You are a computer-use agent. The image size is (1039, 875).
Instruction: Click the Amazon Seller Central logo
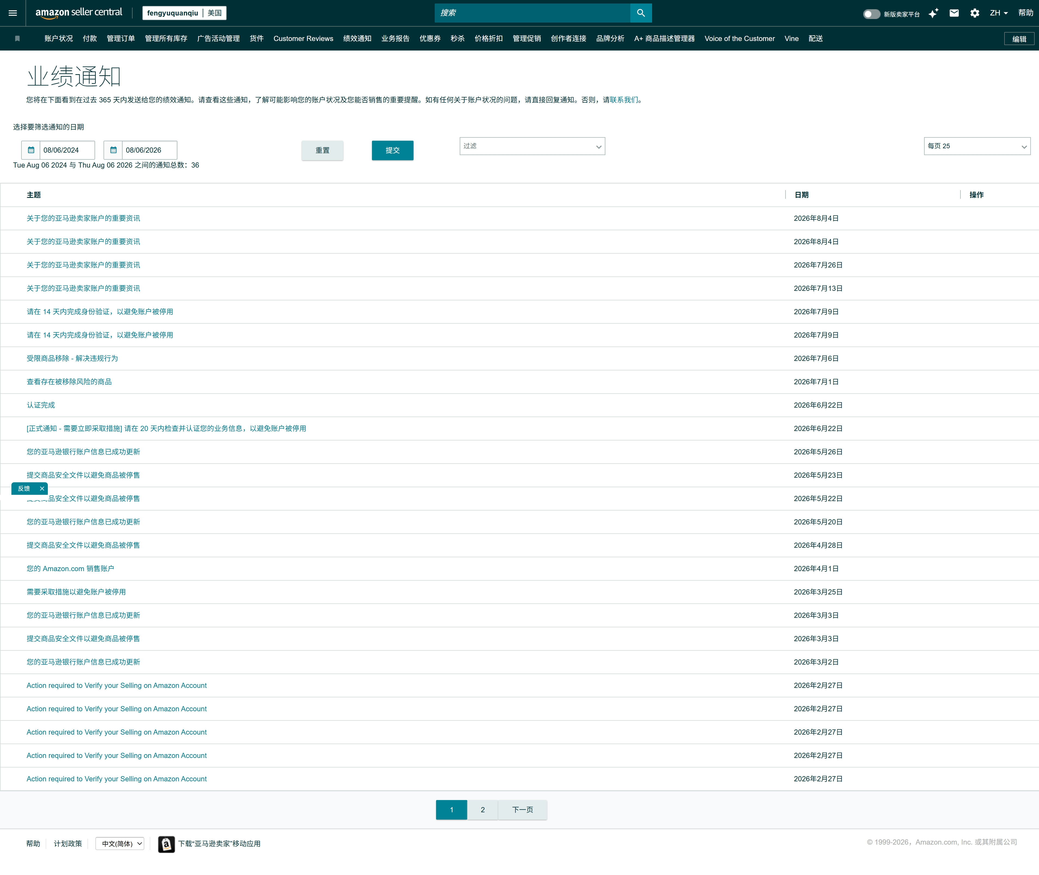pos(79,13)
